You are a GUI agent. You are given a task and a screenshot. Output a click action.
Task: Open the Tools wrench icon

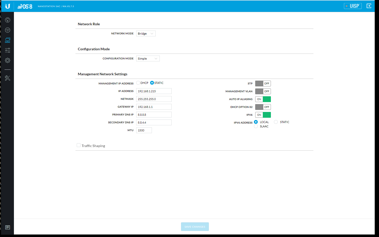click(8, 78)
